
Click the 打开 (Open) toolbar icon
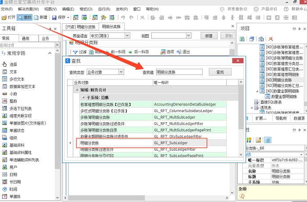point(4,18)
